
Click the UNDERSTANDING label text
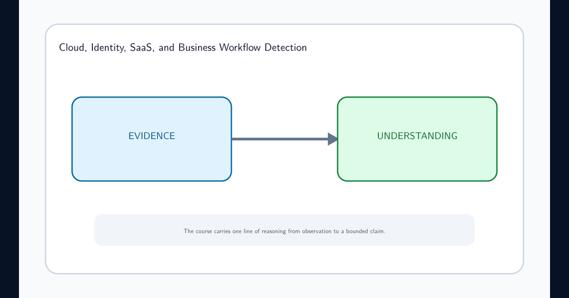tap(417, 136)
